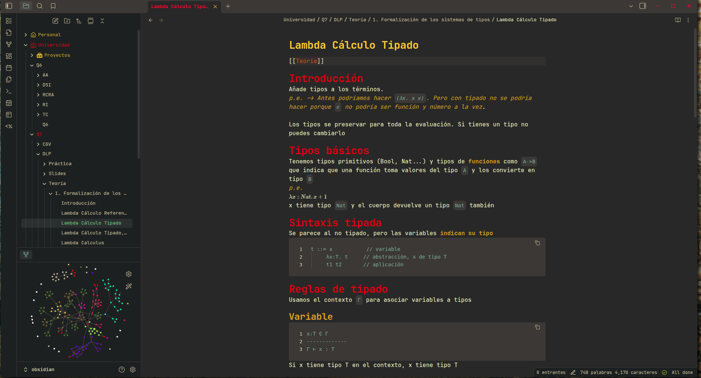Open bookmarks panel icon

[53, 6]
